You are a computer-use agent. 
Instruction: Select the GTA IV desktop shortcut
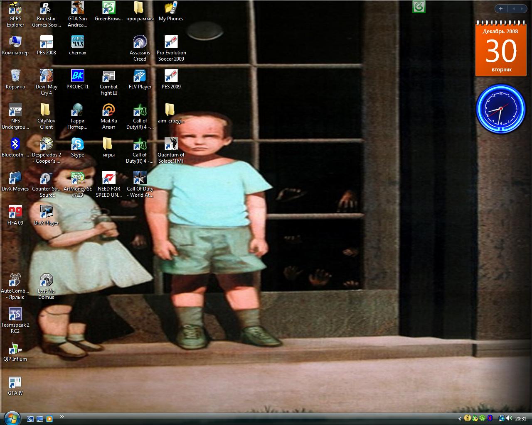pyautogui.click(x=15, y=386)
